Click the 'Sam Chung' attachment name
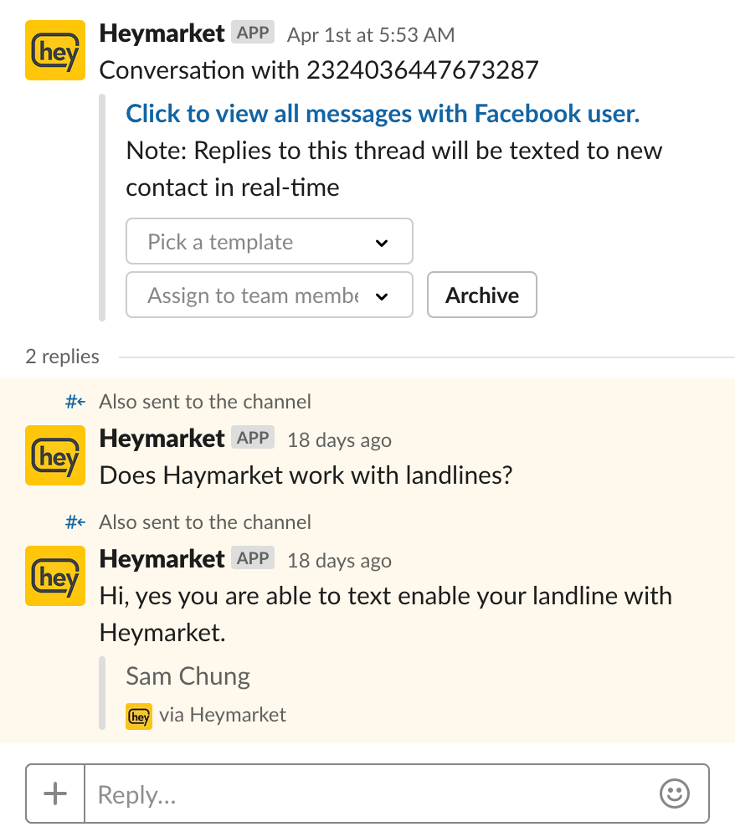Viewport: 735px width, 832px height. 188,676
